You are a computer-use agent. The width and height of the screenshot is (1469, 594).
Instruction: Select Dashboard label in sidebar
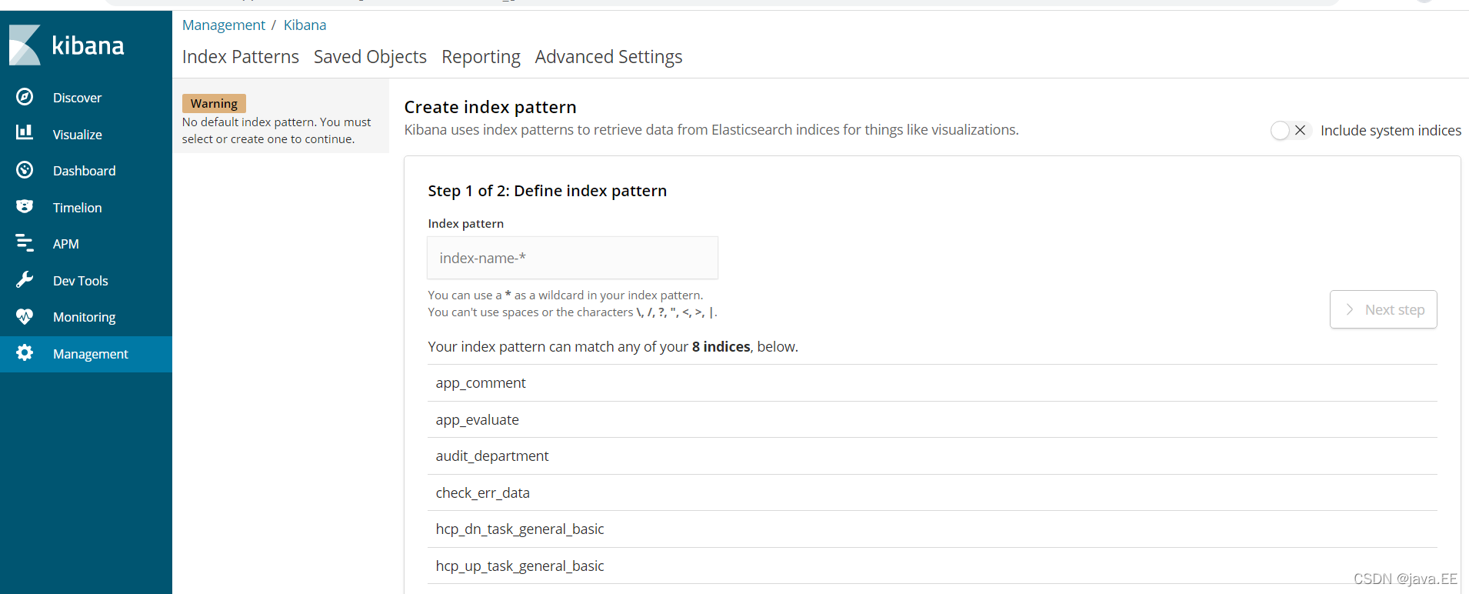click(x=84, y=171)
